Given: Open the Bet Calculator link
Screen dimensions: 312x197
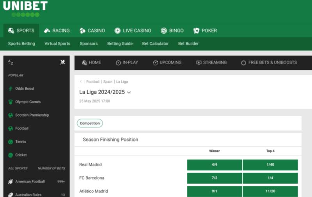Looking at the screenshot, I should coord(155,44).
